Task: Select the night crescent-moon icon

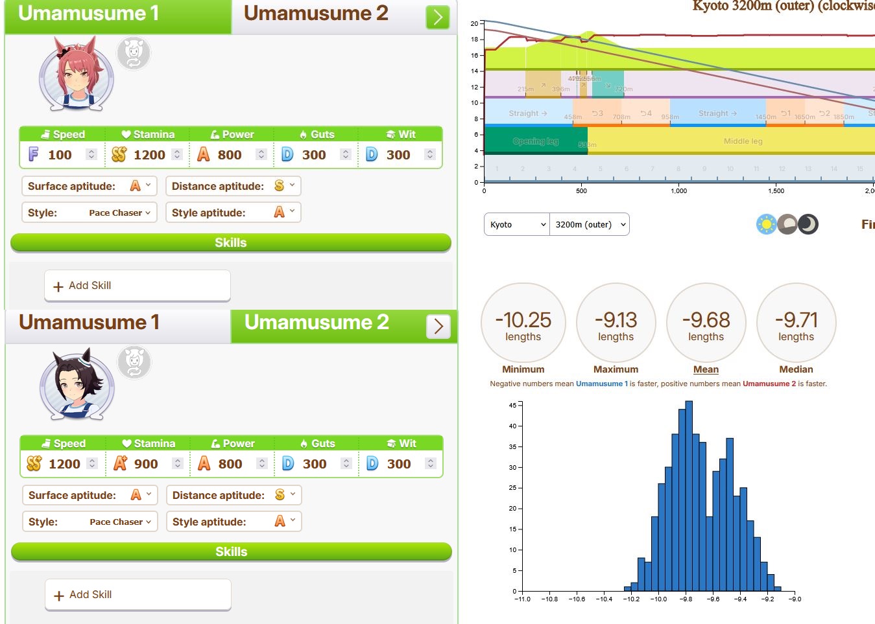Action: pyautogui.click(x=808, y=225)
